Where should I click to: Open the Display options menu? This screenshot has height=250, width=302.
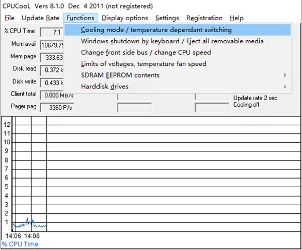(x=125, y=18)
